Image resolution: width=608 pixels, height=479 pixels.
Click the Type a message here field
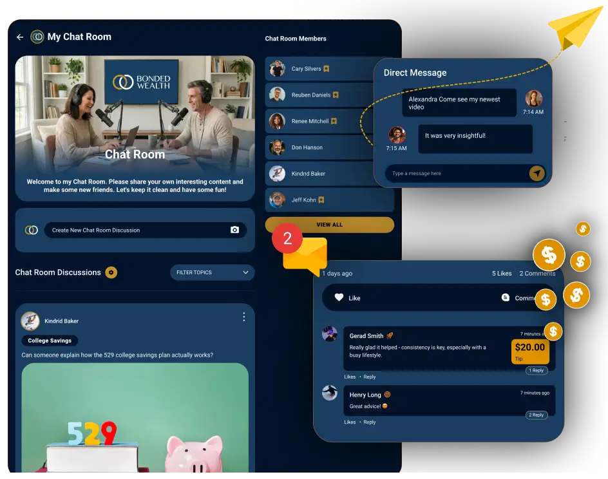point(457,173)
